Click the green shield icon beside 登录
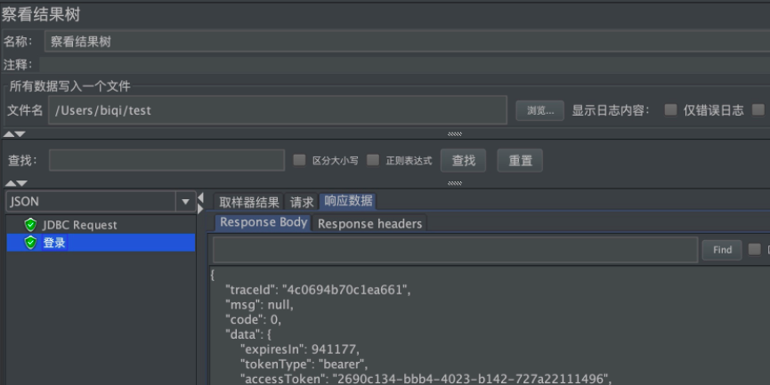 pos(30,242)
